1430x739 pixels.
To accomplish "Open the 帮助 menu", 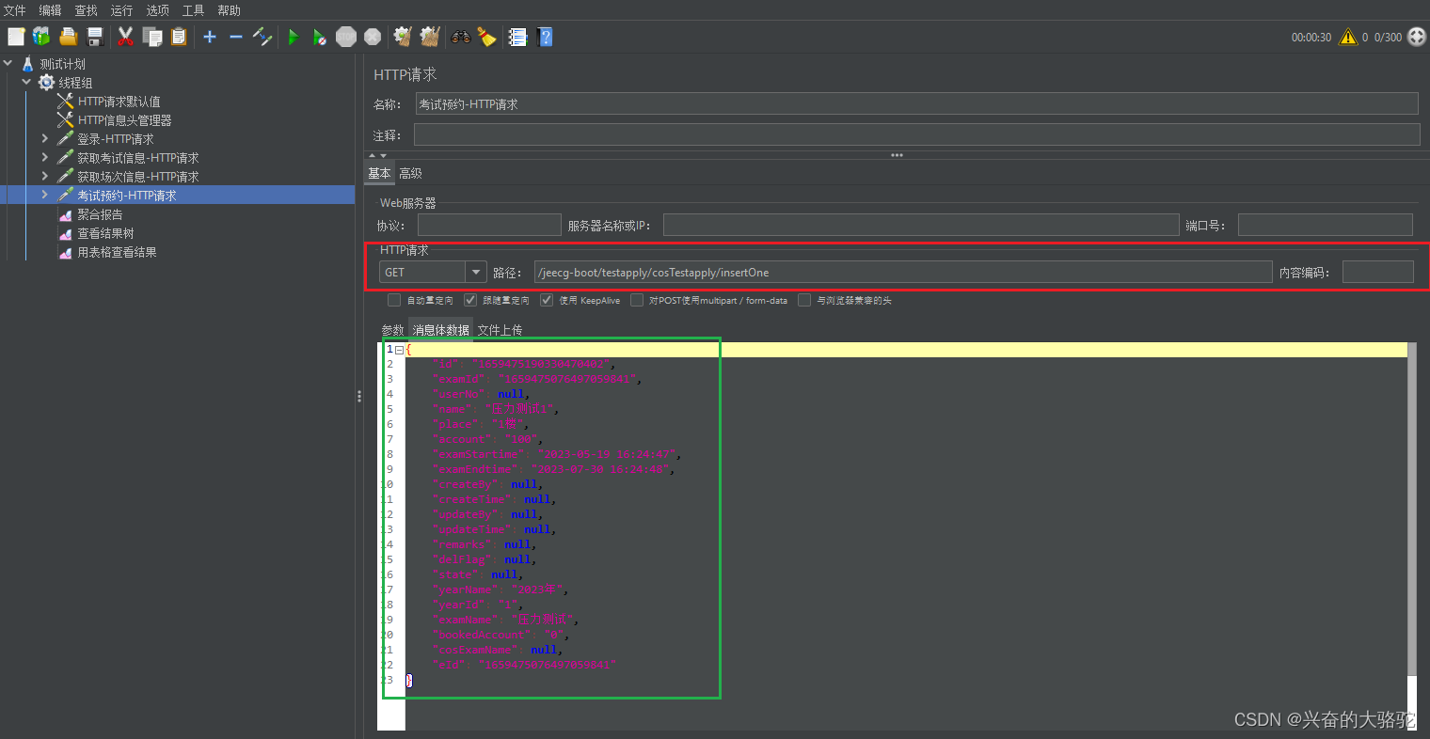I will (229, 10).
